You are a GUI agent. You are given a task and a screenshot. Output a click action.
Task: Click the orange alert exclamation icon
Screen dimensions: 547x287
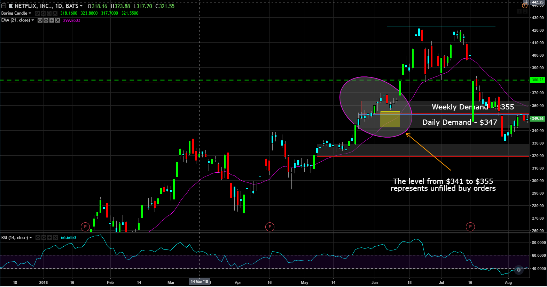click(x=525, y=6)
